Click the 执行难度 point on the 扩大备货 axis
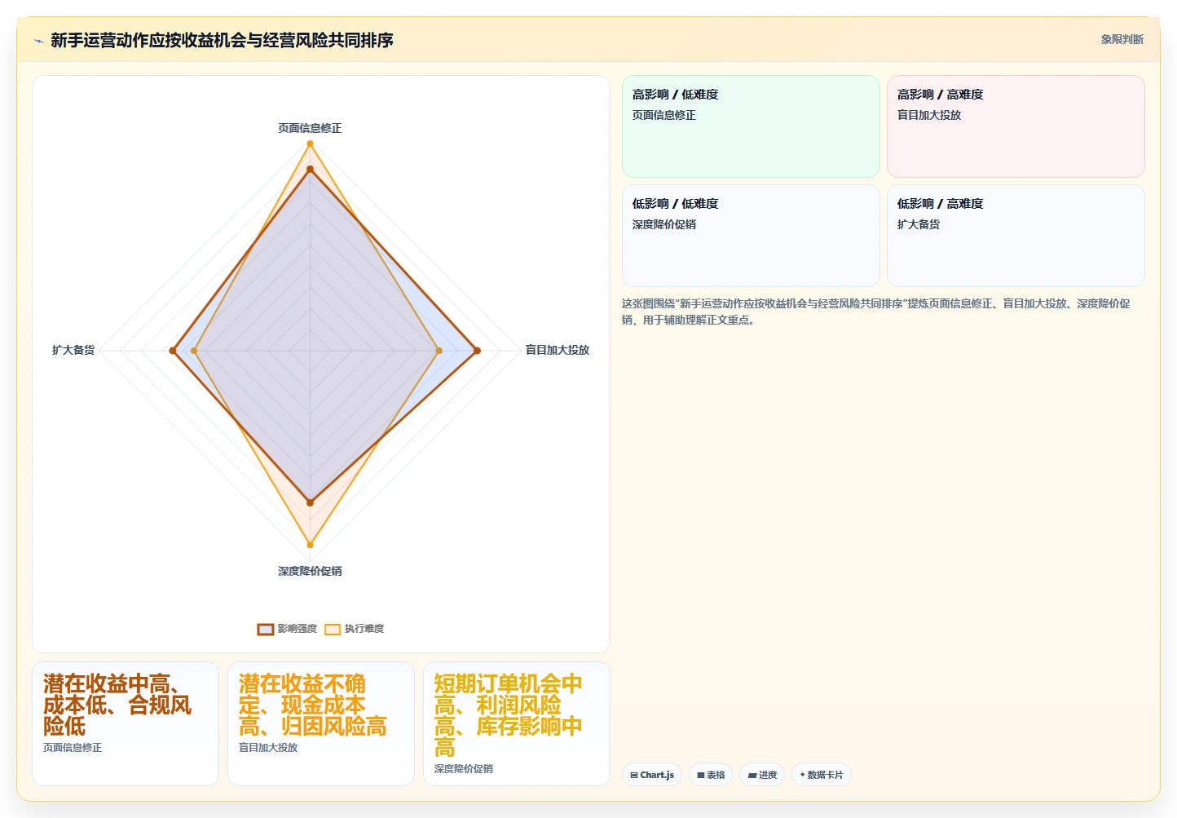Viewport: 1177px width, 818px height. (193, 351)
